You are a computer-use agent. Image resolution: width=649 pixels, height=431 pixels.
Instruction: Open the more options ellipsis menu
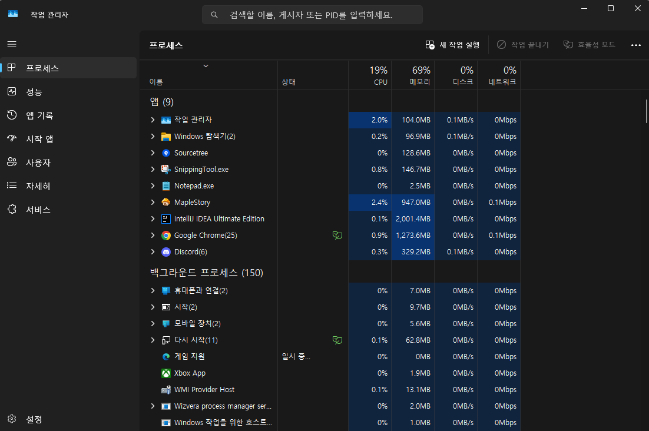pos(636,45)
